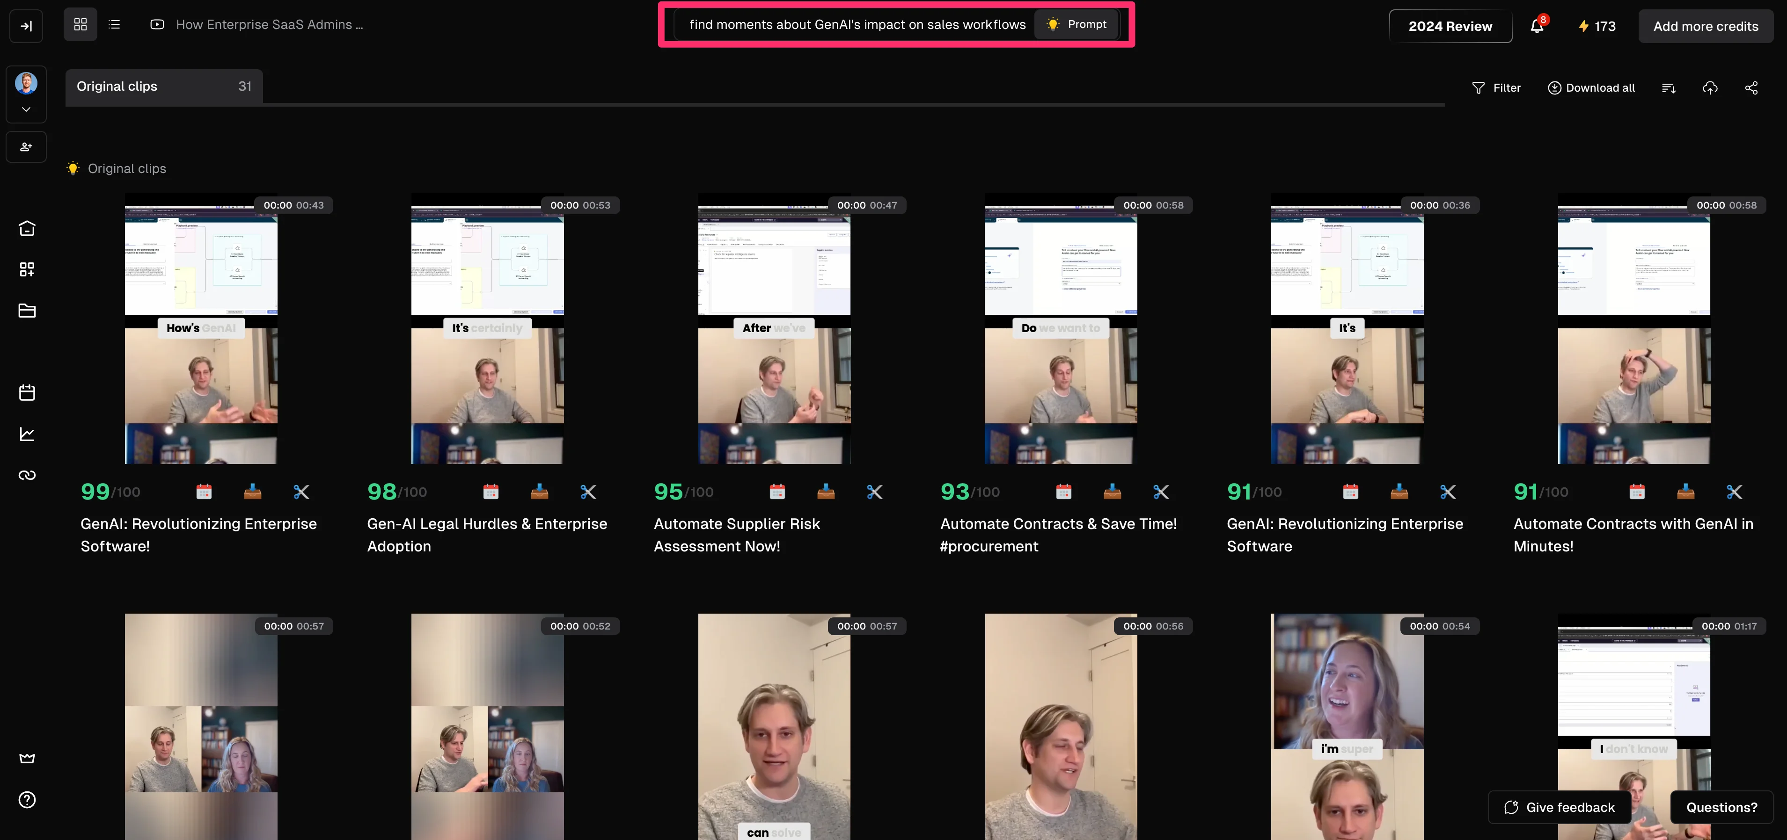
Task: Open the analytics chart sidebar icon
Action: [x=27, y=434]
